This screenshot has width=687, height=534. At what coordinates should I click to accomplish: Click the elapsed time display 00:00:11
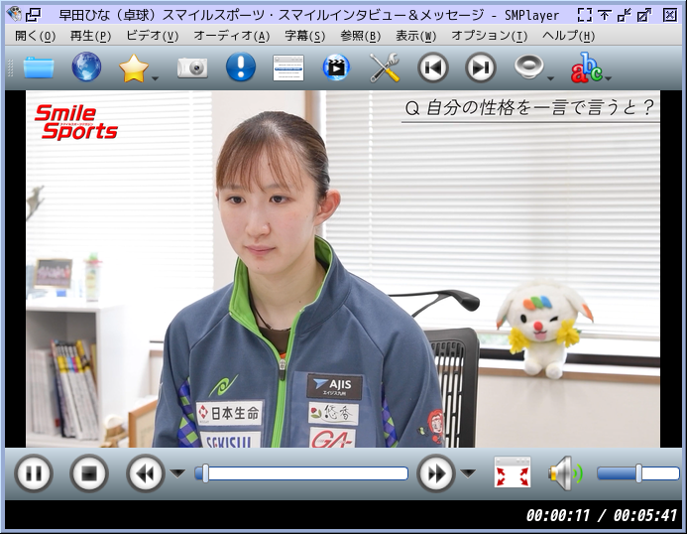558,515
